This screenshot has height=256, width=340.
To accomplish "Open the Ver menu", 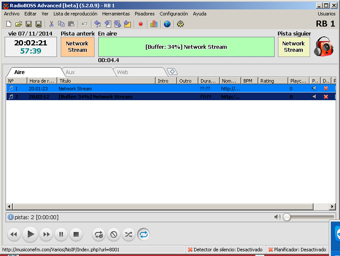I will tap(45, 14).
